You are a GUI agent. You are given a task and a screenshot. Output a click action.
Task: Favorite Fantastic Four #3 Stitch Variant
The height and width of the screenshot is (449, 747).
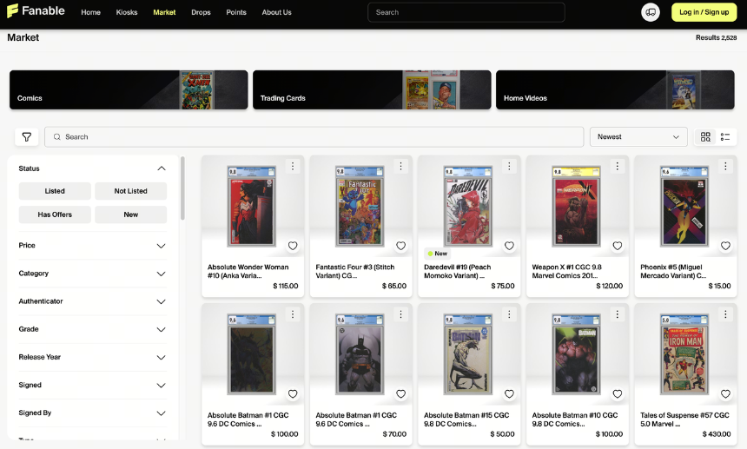pyautogui.click(x=400, y=246)
